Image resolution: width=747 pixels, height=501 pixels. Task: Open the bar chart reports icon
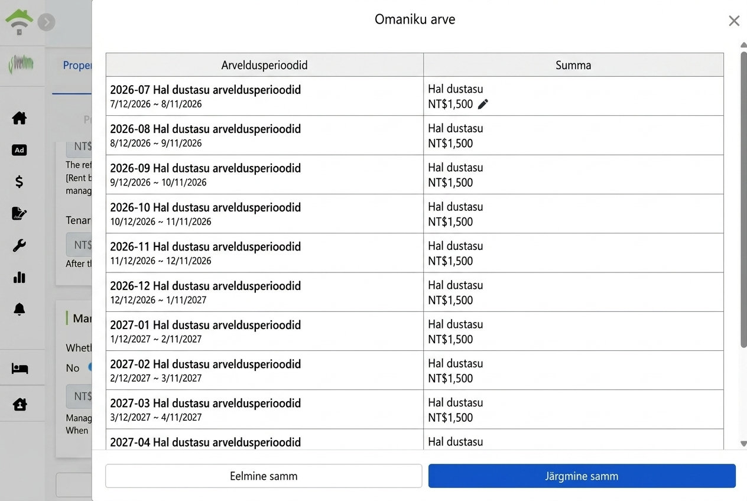20,277
